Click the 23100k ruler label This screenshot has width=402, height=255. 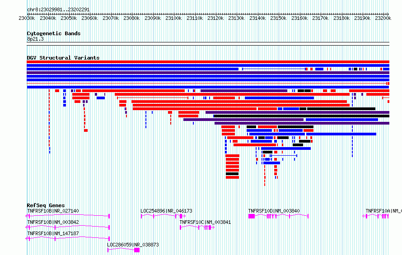pos(173,18)
